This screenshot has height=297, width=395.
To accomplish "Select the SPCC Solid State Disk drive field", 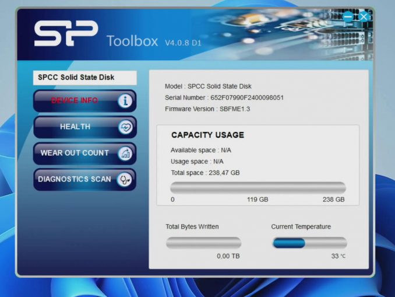I will coord(84,78).
